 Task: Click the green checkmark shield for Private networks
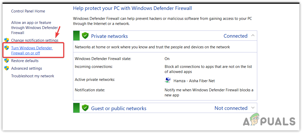pos(85,36)
